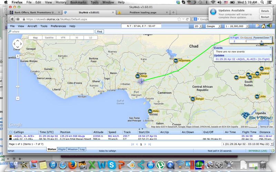This screenshot has width=276, height=172.
Task: Click the Aweil aircraft marker
Action: pos(236,77)
